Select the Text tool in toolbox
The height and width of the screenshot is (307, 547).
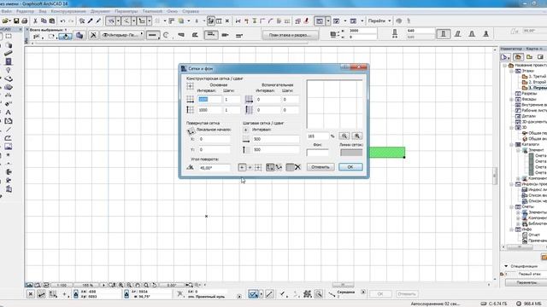click(x=8, y=113)
